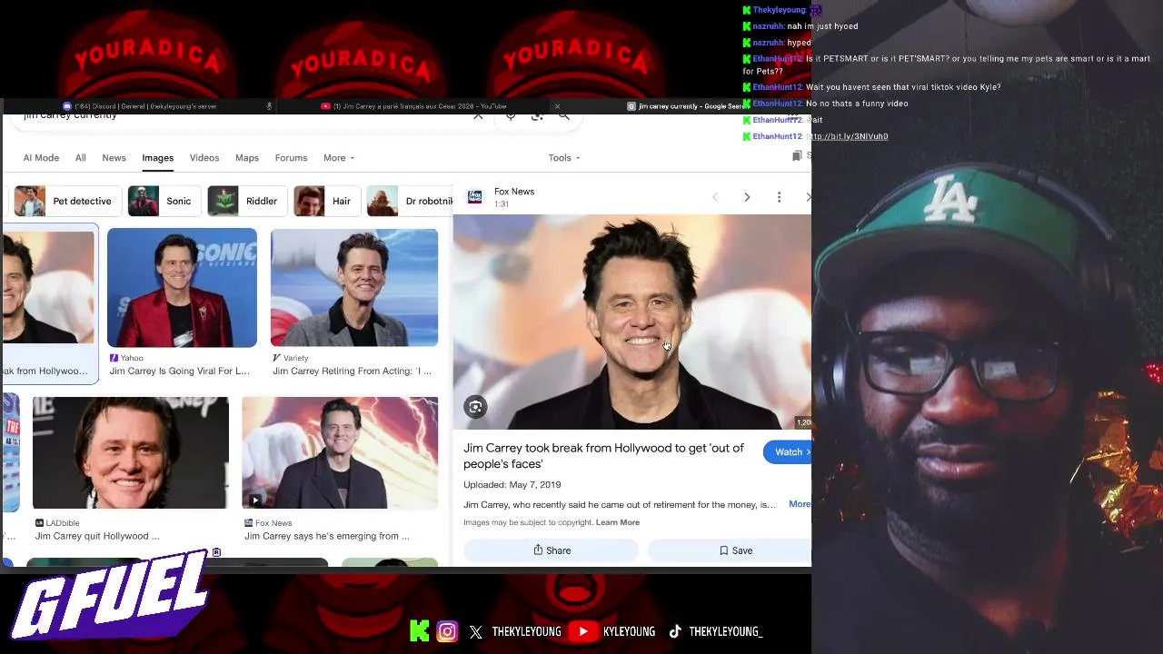Filter images by Sonic chip

(x=163, y=201)
